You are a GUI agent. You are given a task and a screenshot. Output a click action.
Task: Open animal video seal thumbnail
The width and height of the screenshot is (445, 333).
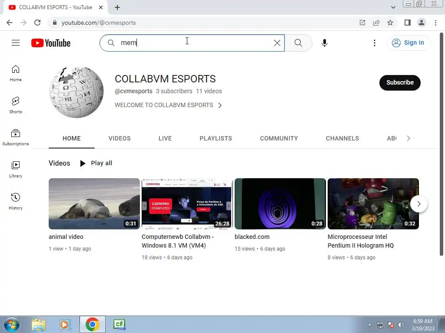point(94,204)
